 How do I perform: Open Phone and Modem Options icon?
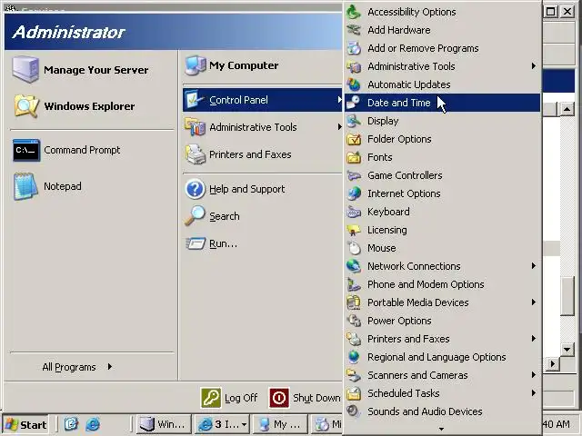[354, 284]
